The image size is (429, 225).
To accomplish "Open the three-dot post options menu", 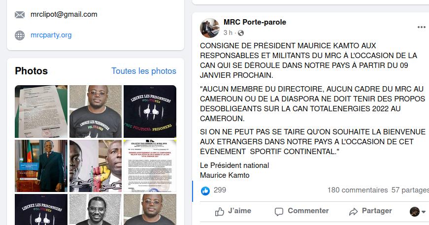I will tap(421, 27).
